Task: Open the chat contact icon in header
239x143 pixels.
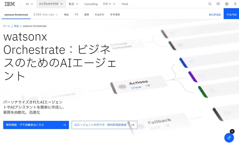Action: [x=218, y=4]
